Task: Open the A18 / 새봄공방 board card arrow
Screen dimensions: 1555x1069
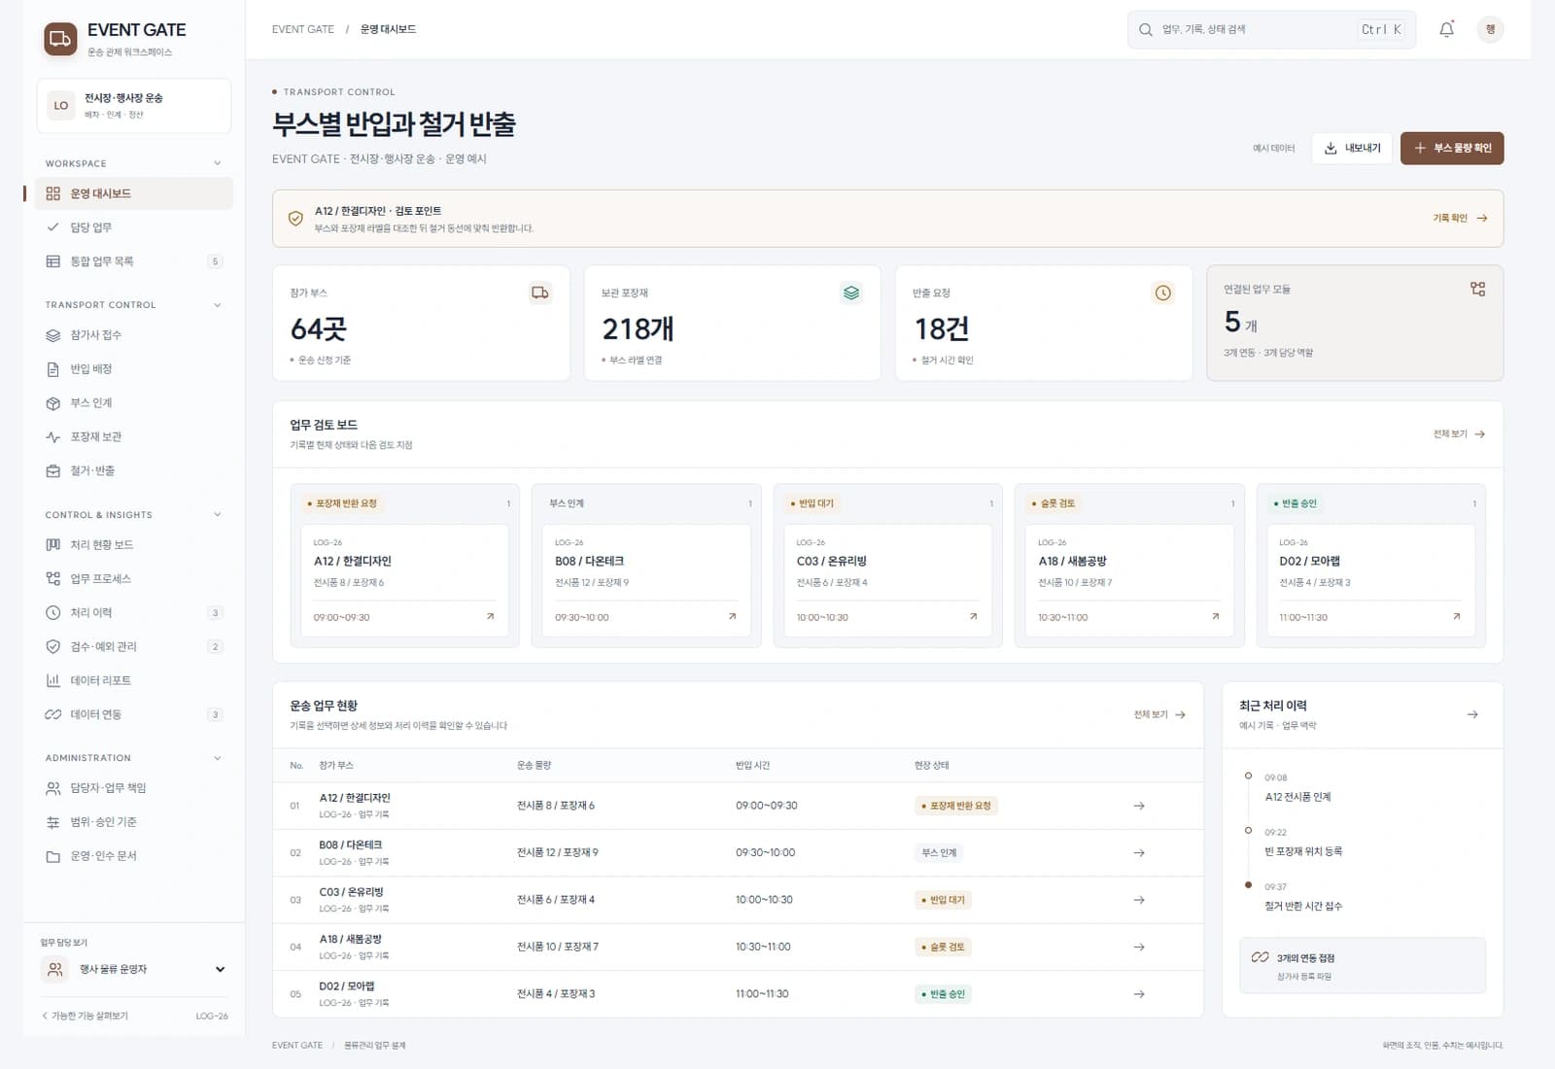Action: click(x=1215, y=616)
